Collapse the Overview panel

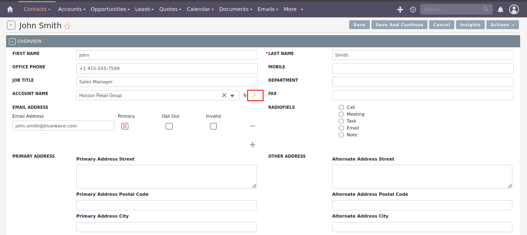pyautogui.click(x=12, y=41)
